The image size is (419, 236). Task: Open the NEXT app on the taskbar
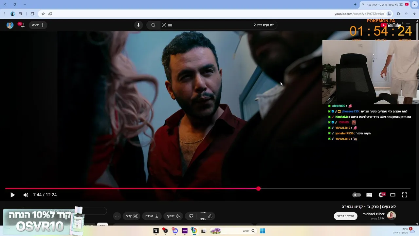[185, 231]
